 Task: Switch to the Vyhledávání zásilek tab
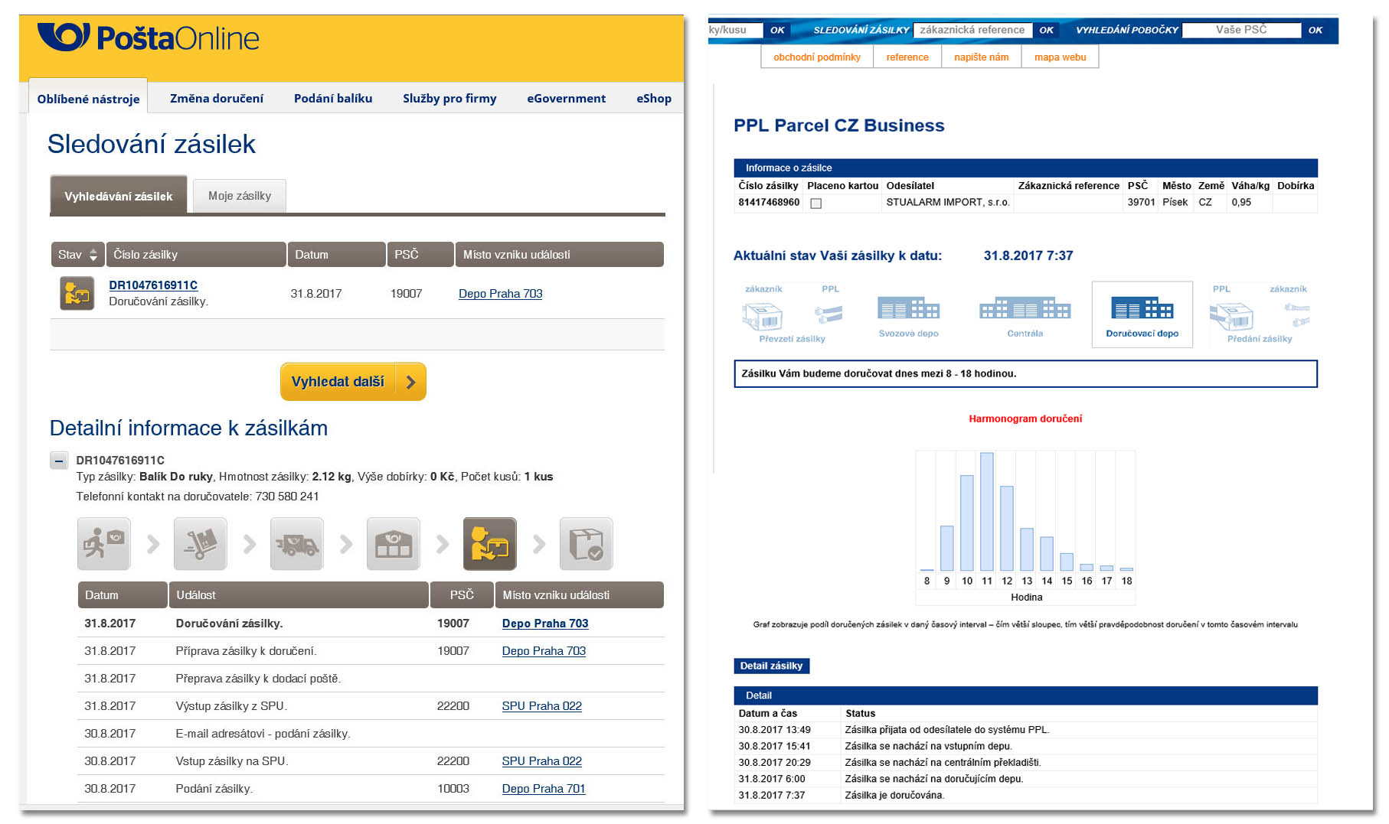118,196
